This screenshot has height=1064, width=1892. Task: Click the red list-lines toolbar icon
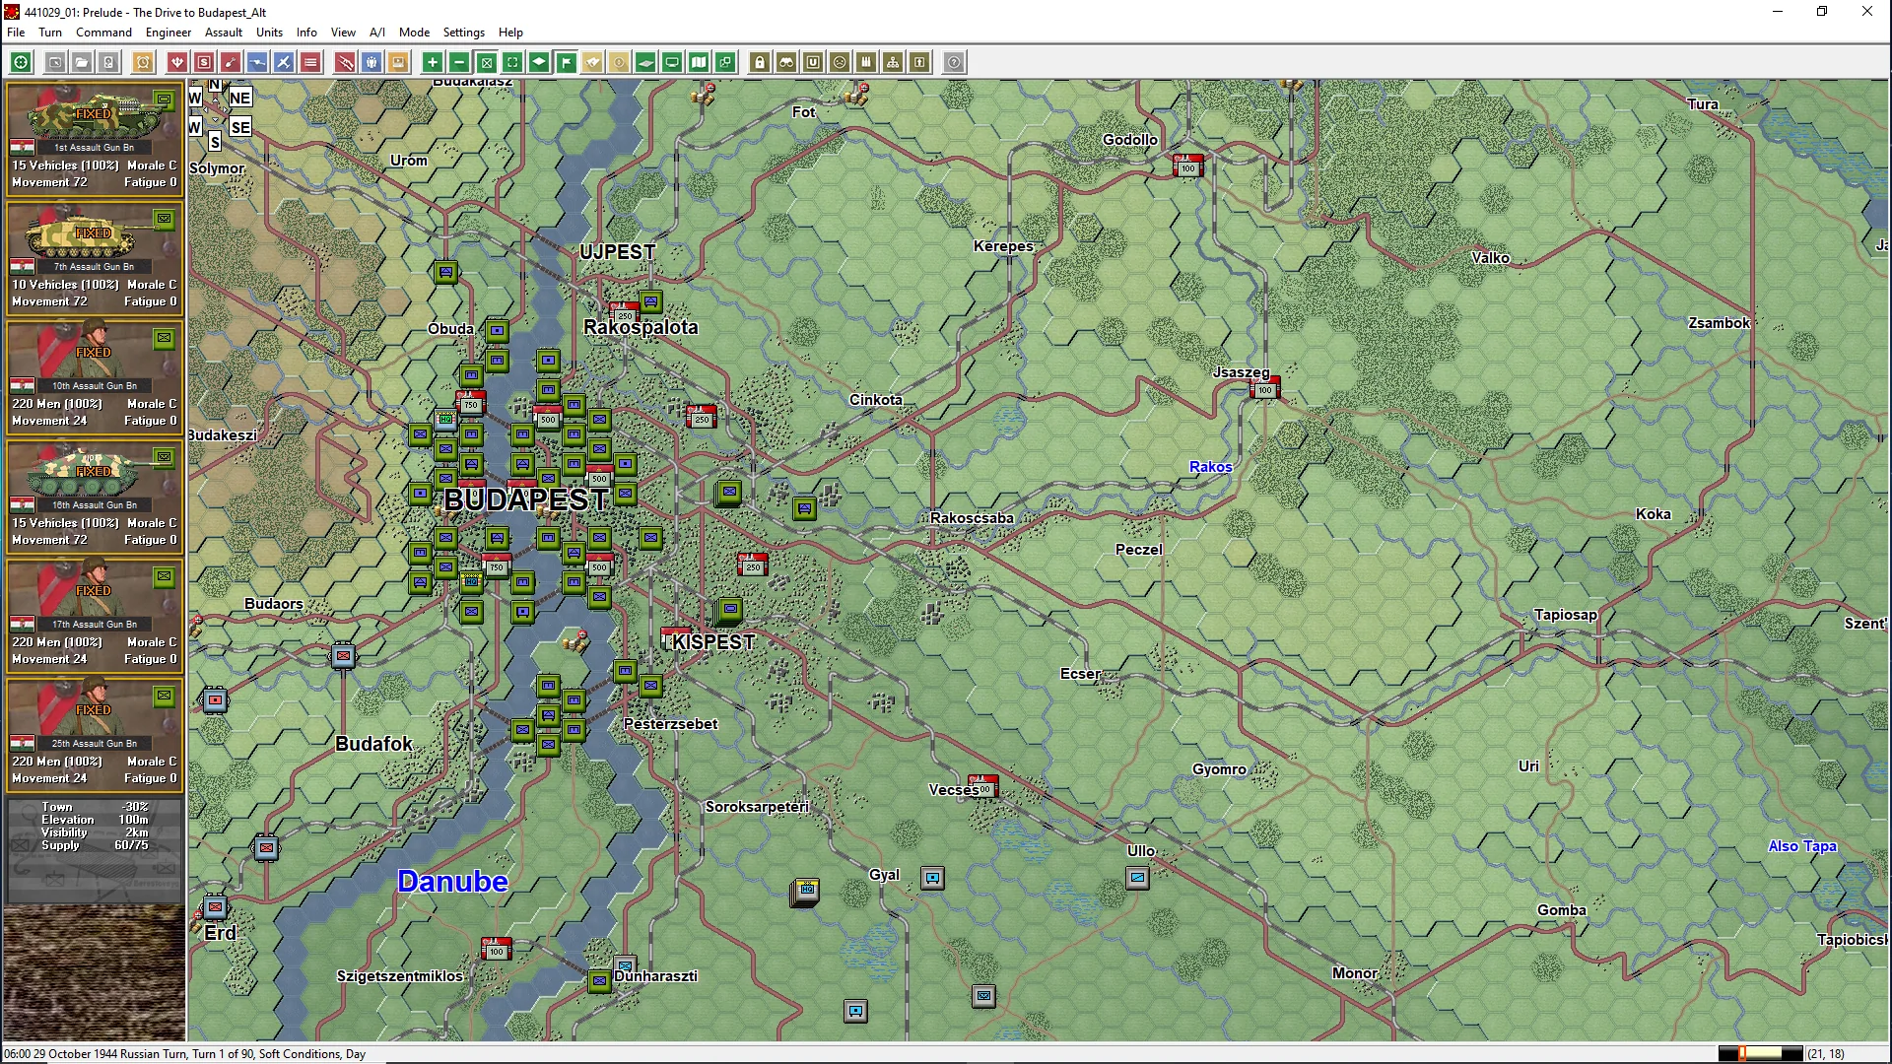tap(310, 62)
